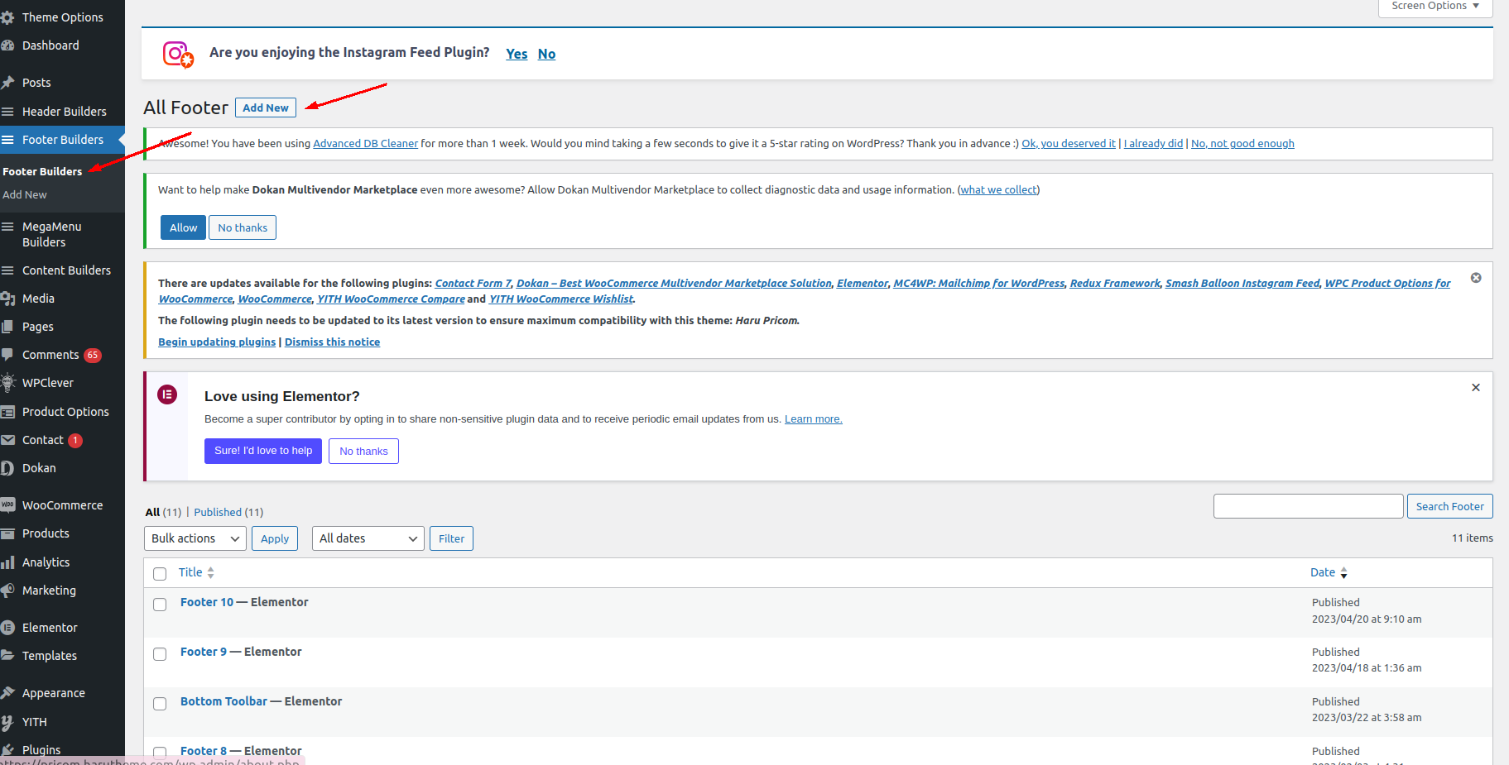Click the Analytics bar chart icon

[x=7, y=562]
